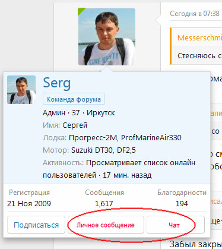Click the Подписаться button
The width and height of the screenshot is (222, 249).
tap(36, 225)
